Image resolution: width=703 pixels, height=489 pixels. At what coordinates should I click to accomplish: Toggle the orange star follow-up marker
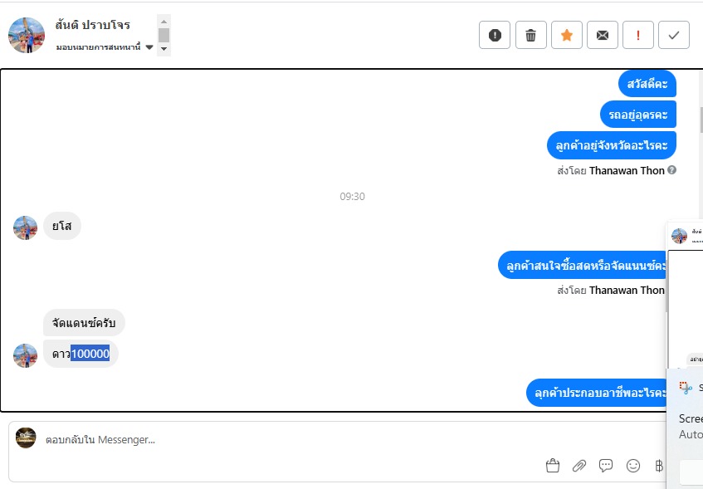tap(567, 35)
